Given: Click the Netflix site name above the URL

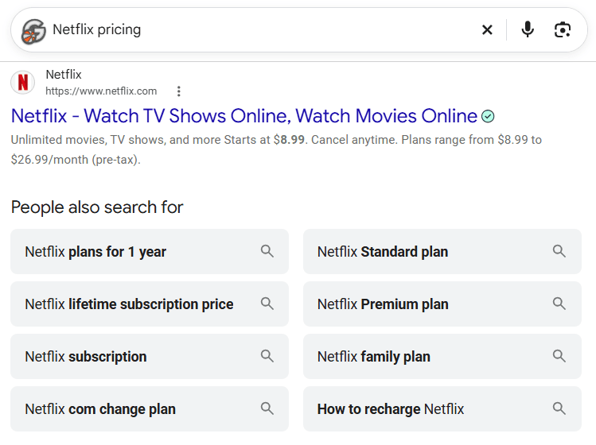Looking at the screenshot, I should click(64, 75).
